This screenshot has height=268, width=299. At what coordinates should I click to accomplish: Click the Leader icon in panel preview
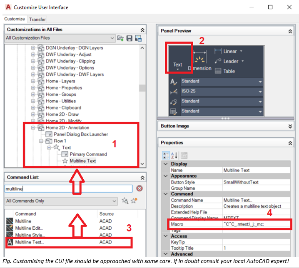[218, 61]
